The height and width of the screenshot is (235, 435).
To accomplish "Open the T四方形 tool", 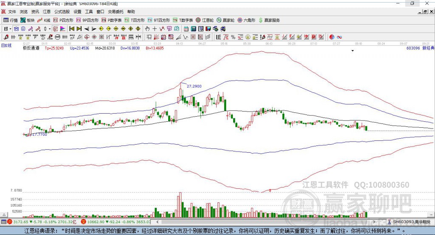I will (x=135, y=20).
